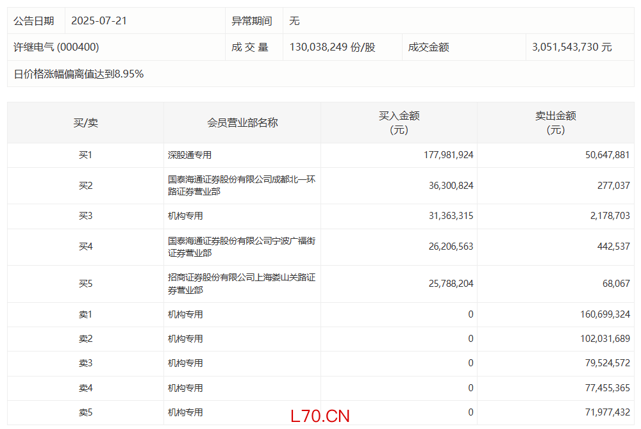The height and width of the screenshot is (429, 641).
Task: Select the buy amount 177,981,924
Action: tap(448, 155)
